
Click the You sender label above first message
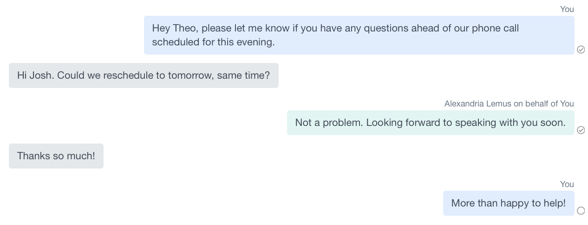(567, 9)
